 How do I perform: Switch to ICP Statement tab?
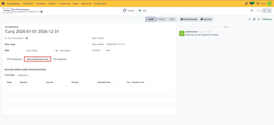[60, 59]
